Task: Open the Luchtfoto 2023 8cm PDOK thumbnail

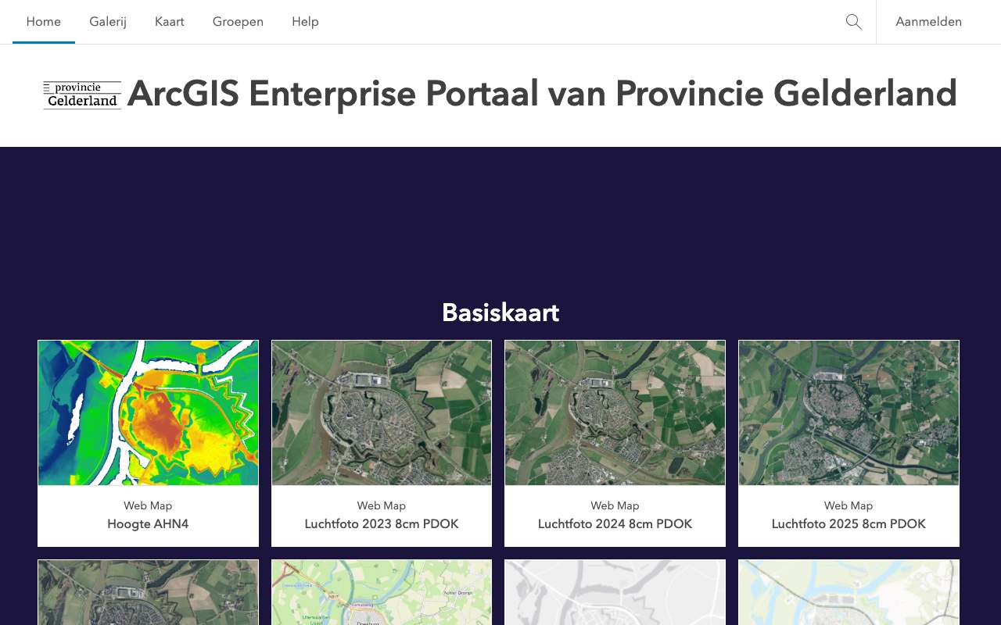Action: 382,412
